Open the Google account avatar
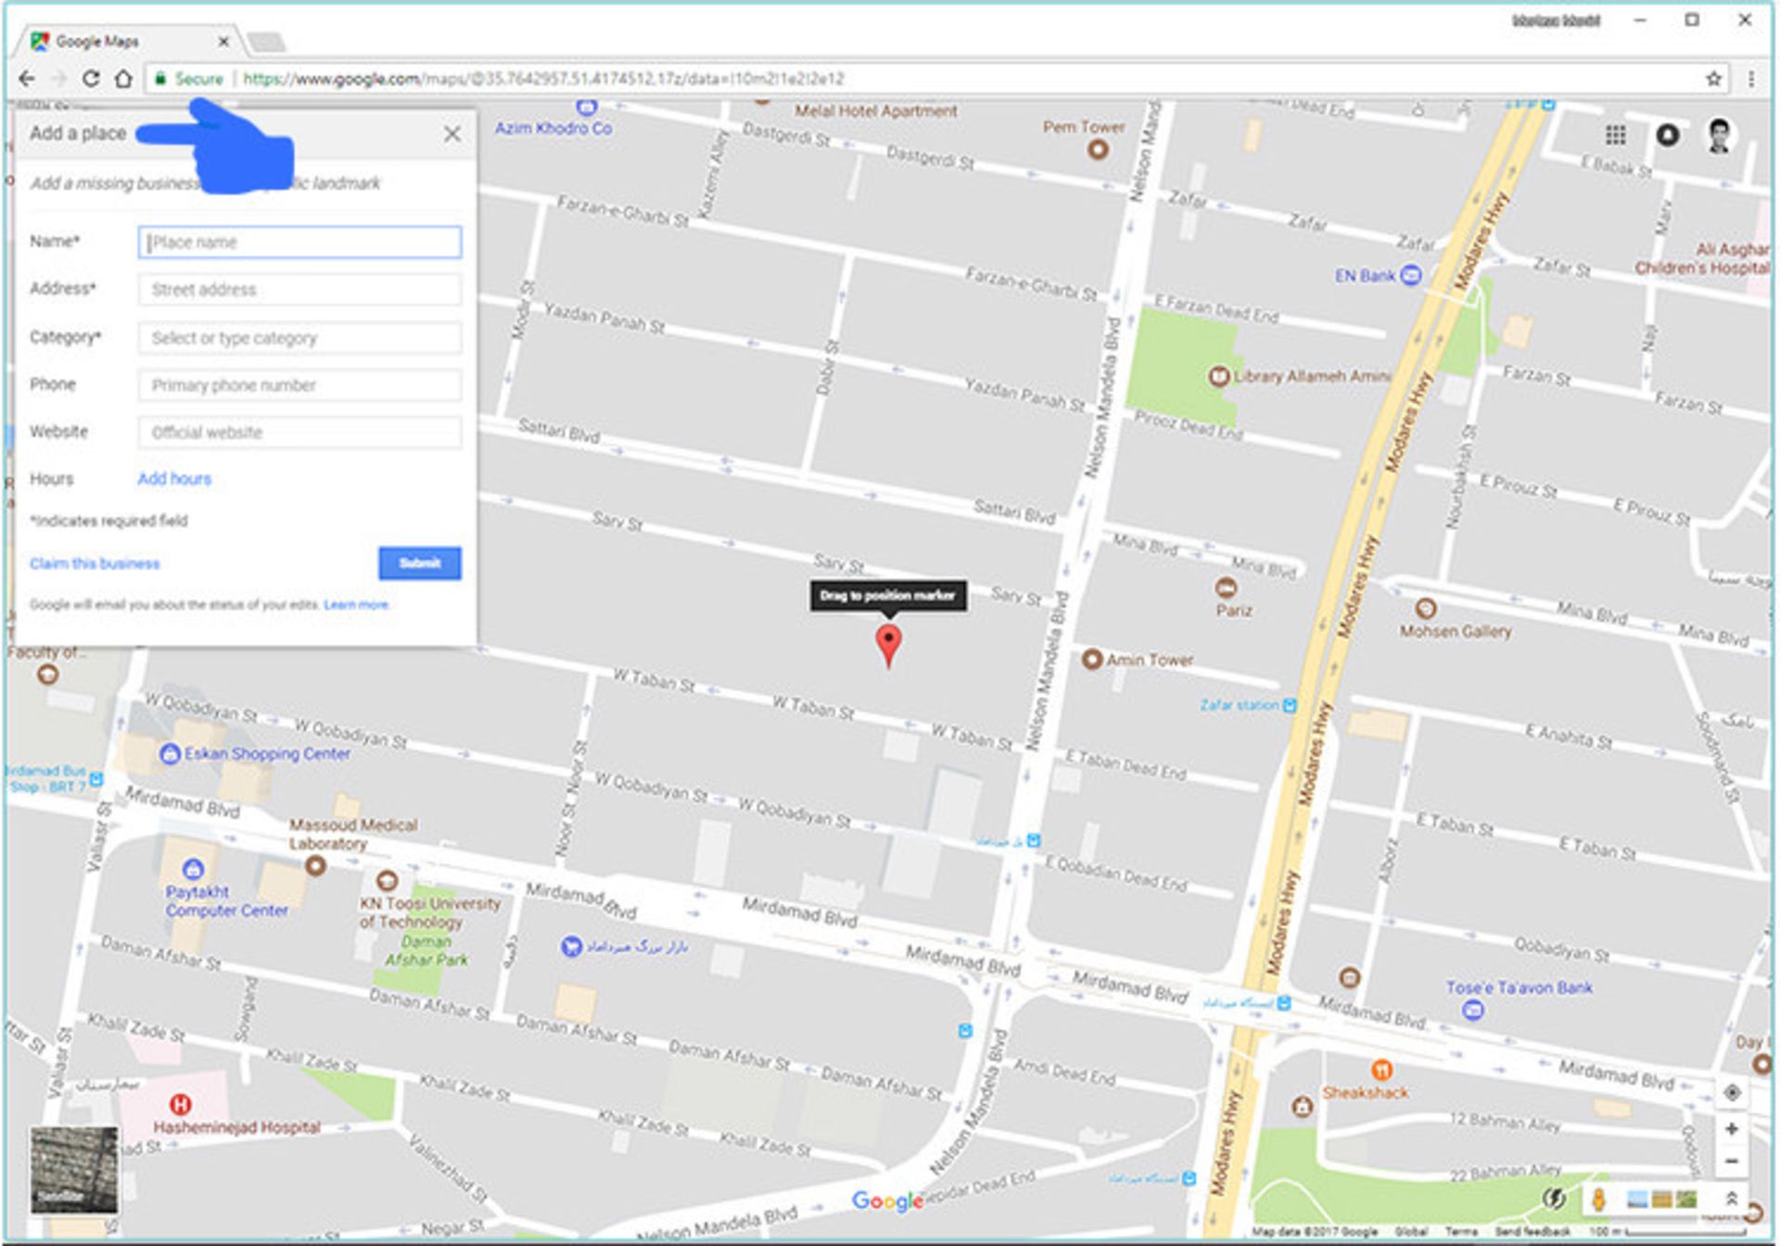The height and width of the screenshot is (1246, 1780). click(1719, 135)
